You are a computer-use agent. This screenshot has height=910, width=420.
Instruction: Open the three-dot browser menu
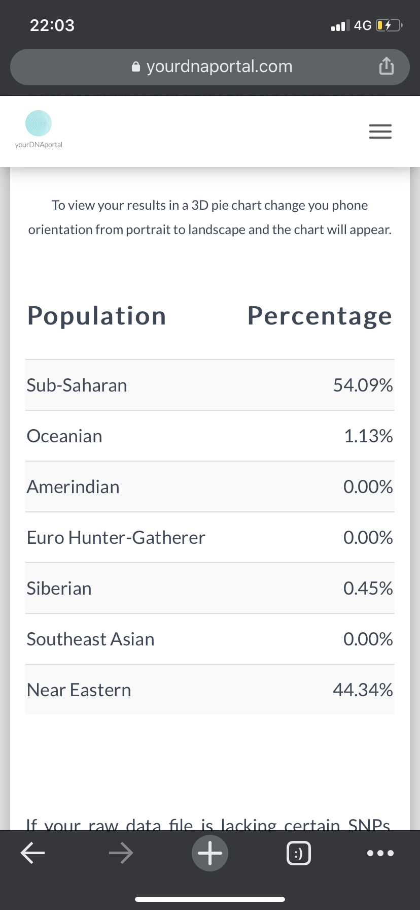click(380, 853)
